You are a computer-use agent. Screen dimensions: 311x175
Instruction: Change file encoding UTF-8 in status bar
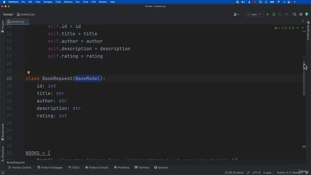[x=256, y=173]
